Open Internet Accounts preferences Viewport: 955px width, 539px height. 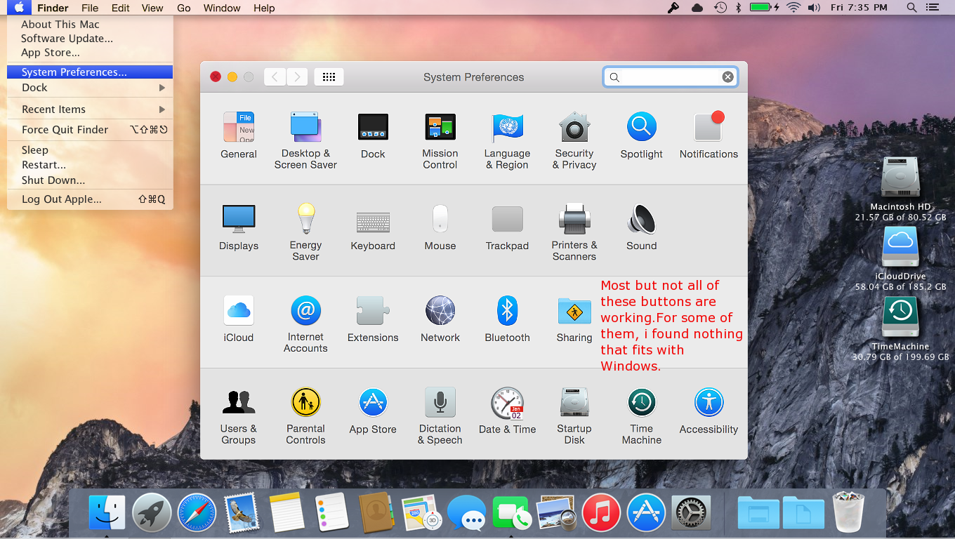click(305, 324)
